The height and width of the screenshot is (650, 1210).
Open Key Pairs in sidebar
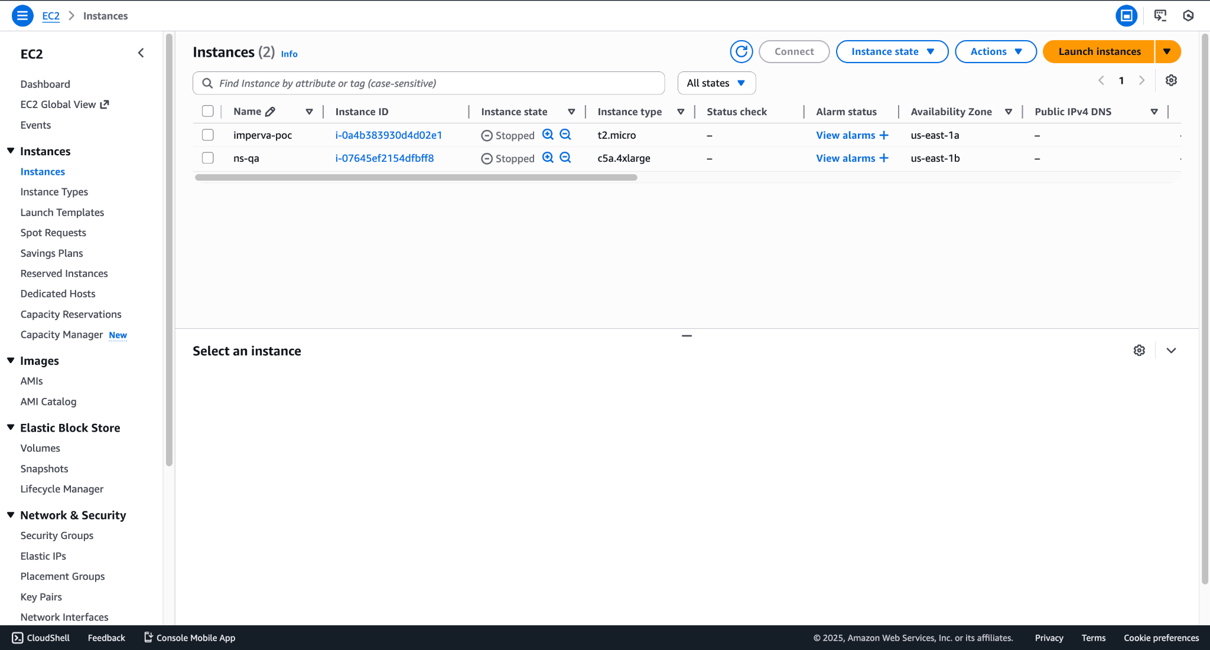[41, 597]
